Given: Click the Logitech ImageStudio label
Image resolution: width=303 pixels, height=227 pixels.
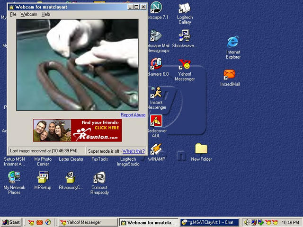Looking at the screenshot, I should click(128, 162).
